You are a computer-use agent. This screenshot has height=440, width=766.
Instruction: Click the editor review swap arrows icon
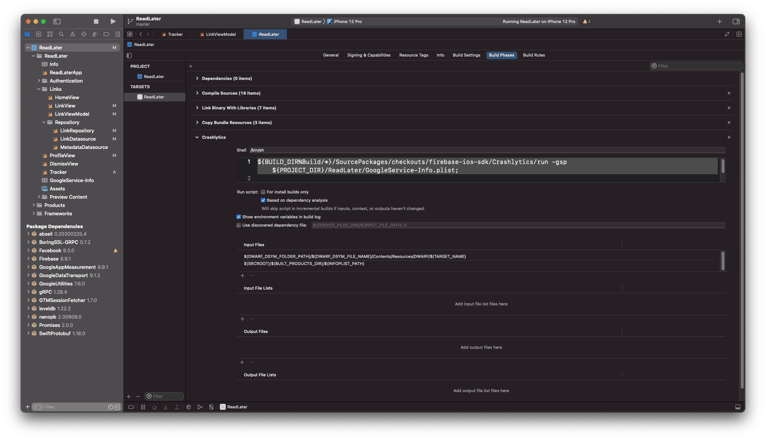point(727,34)
